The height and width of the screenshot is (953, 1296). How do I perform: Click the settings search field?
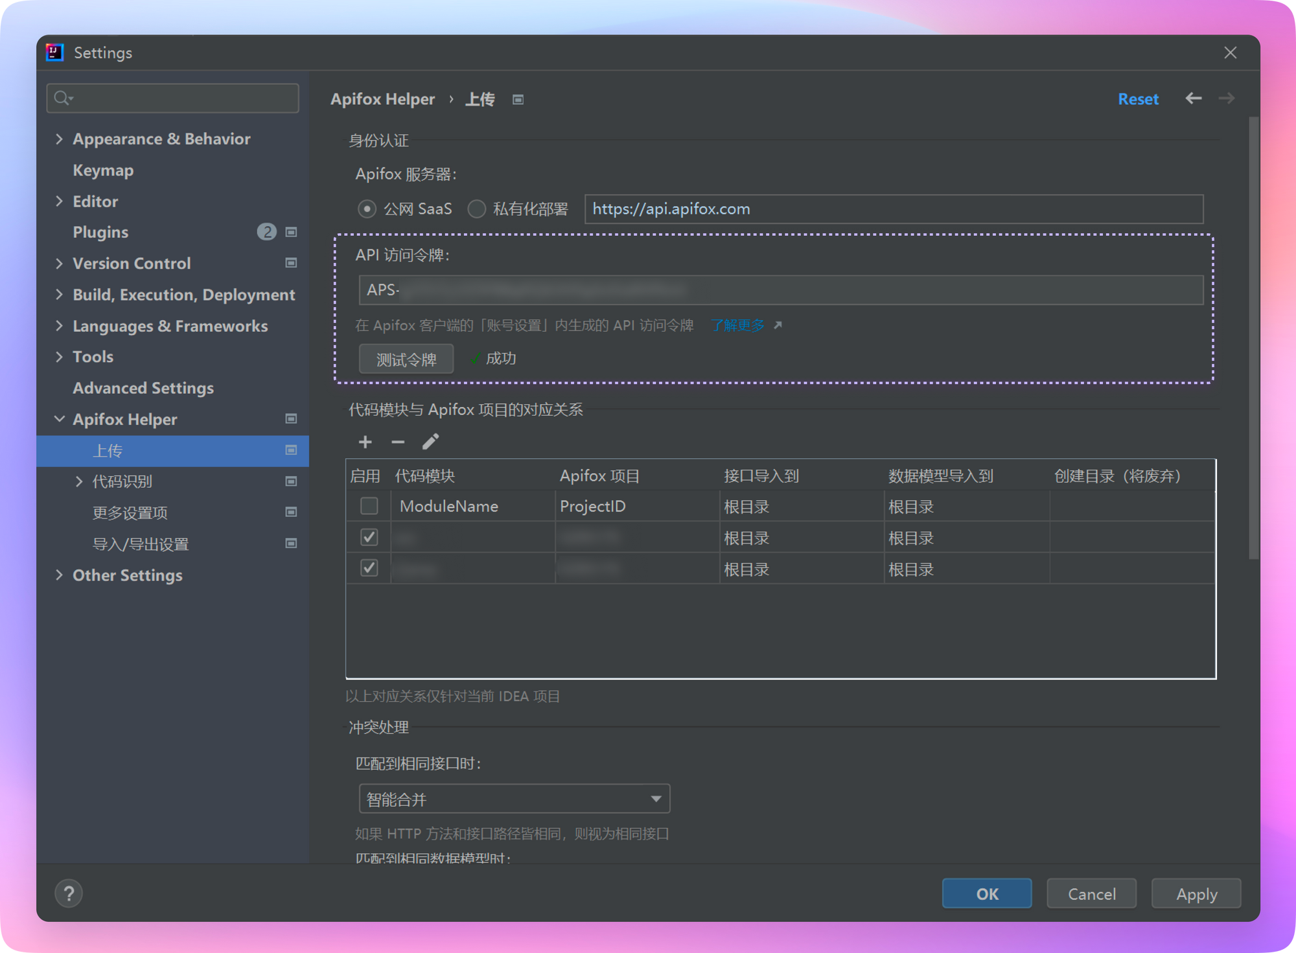pos(173,98)
